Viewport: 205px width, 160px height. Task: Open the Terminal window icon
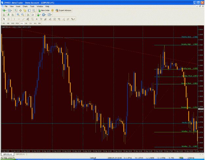[29, 10]
